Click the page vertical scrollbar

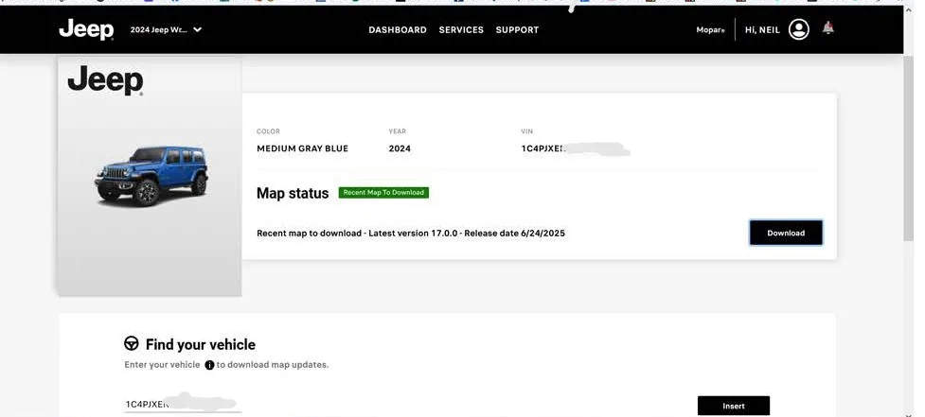[909, 148]
